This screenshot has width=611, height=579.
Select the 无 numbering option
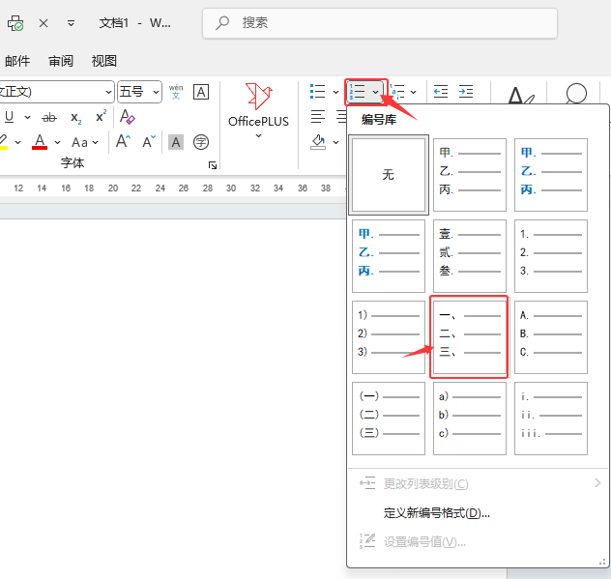[x=389, y=175]
